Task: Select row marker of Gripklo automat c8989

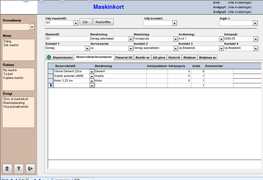Action: [51, 76]
